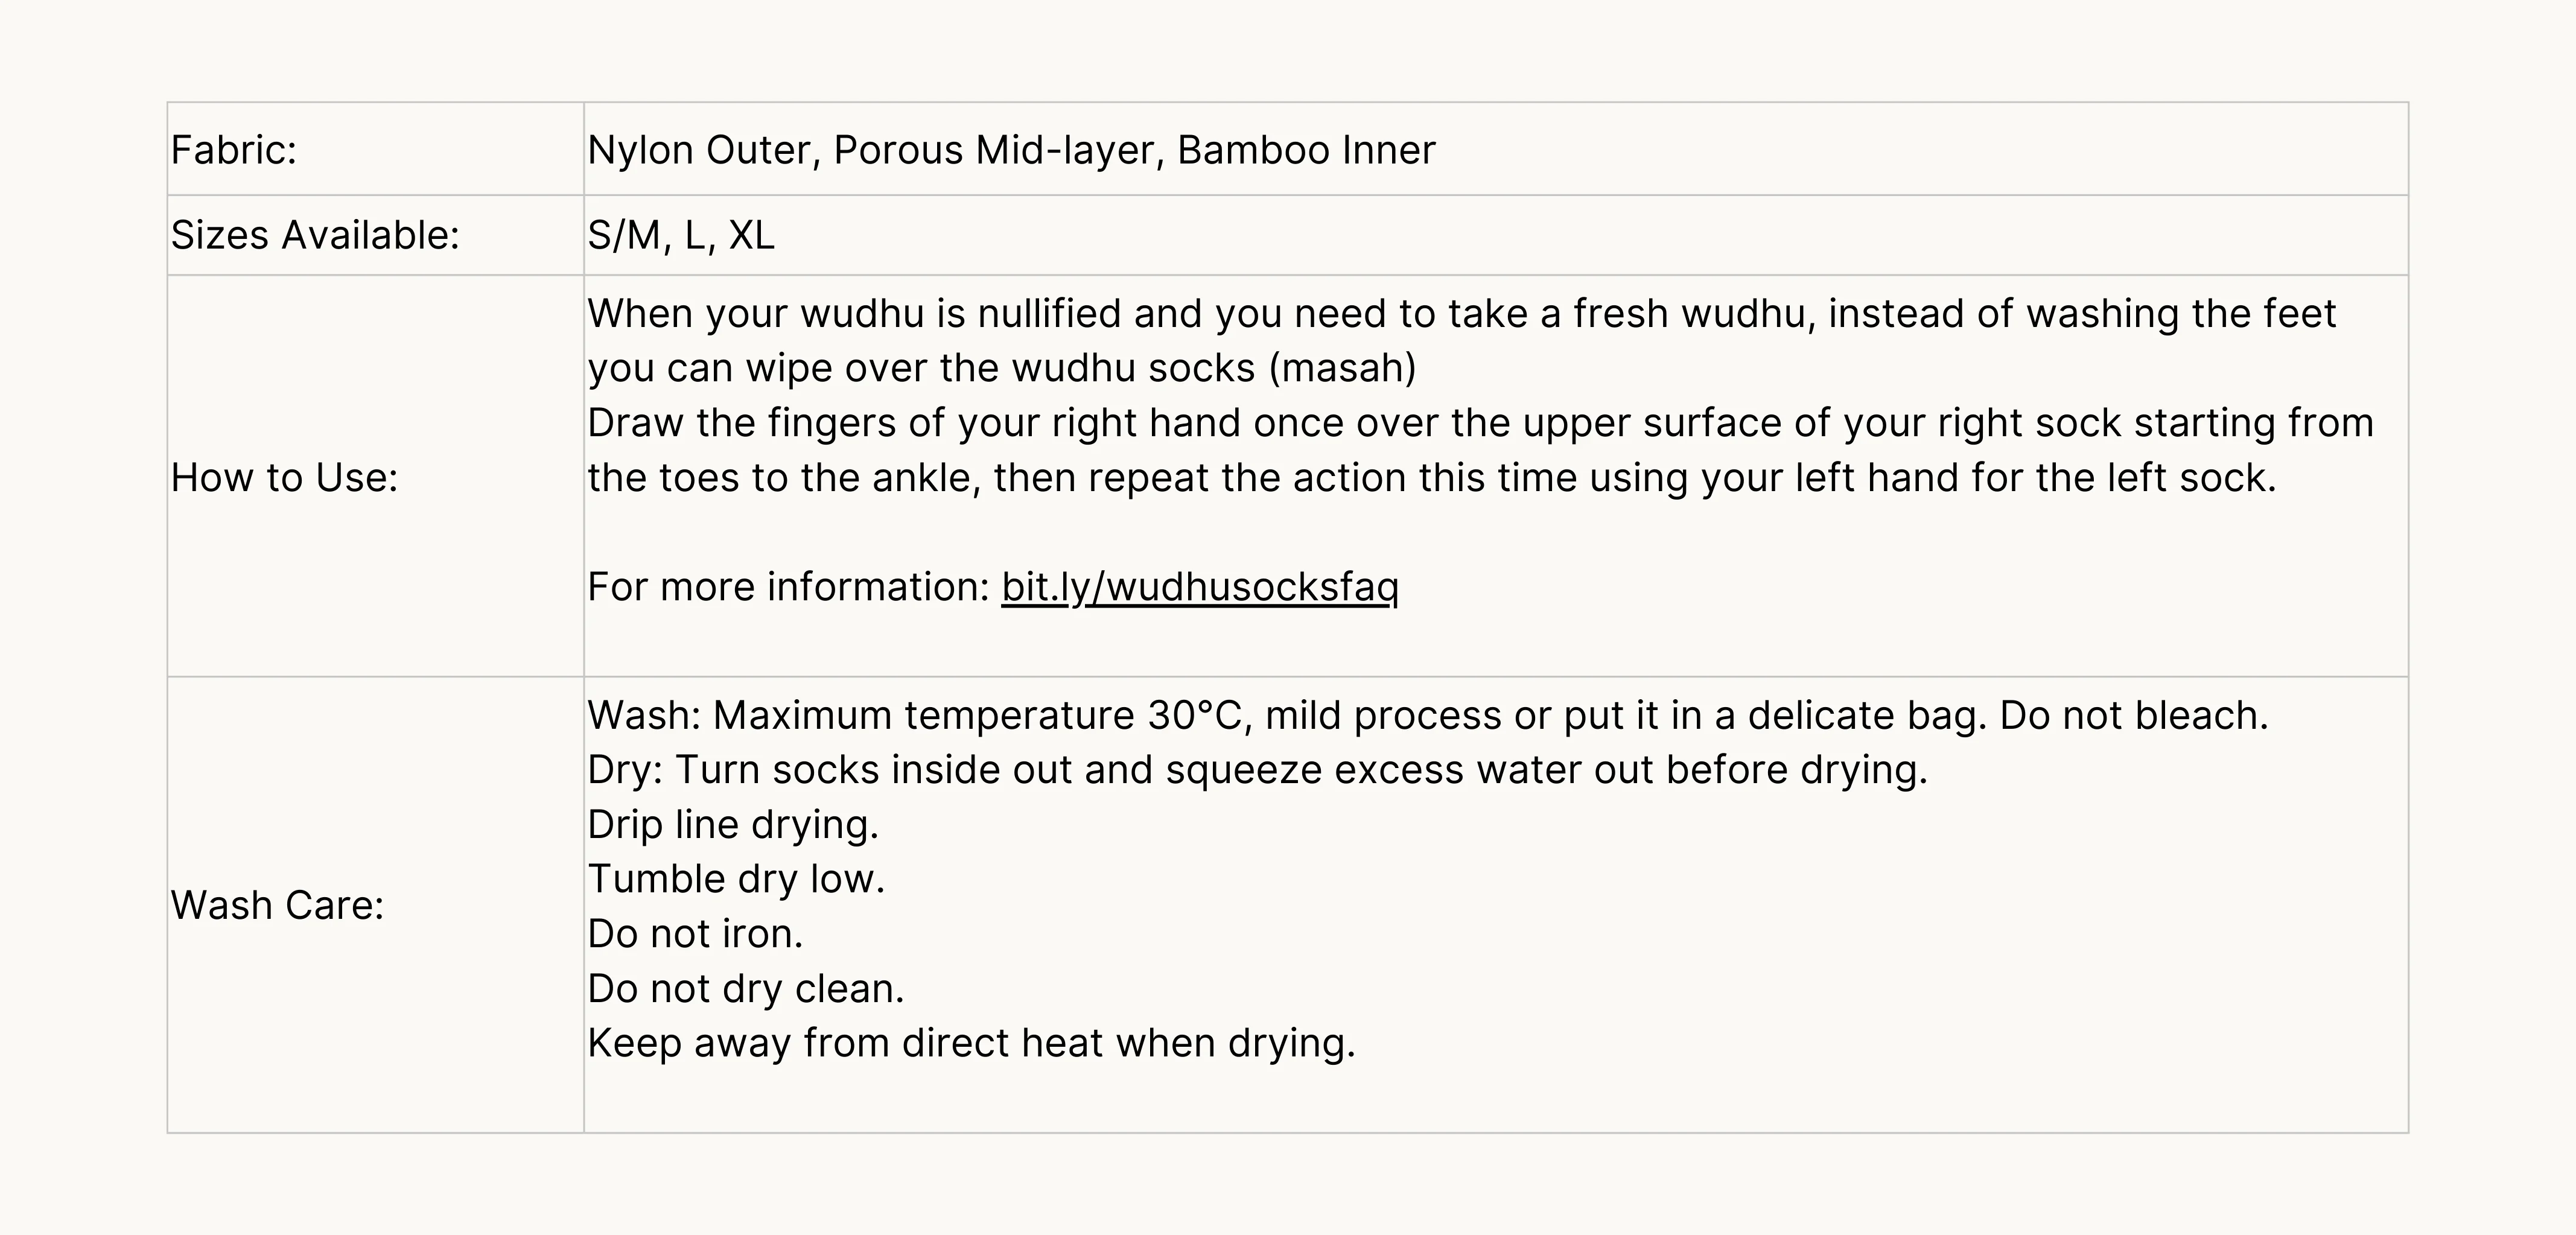
Task: Click the "Tumble dry low." line
Action: pos(736,879)
